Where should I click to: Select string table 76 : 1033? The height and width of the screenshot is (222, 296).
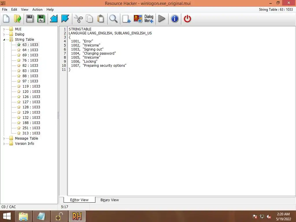point(30,60)
